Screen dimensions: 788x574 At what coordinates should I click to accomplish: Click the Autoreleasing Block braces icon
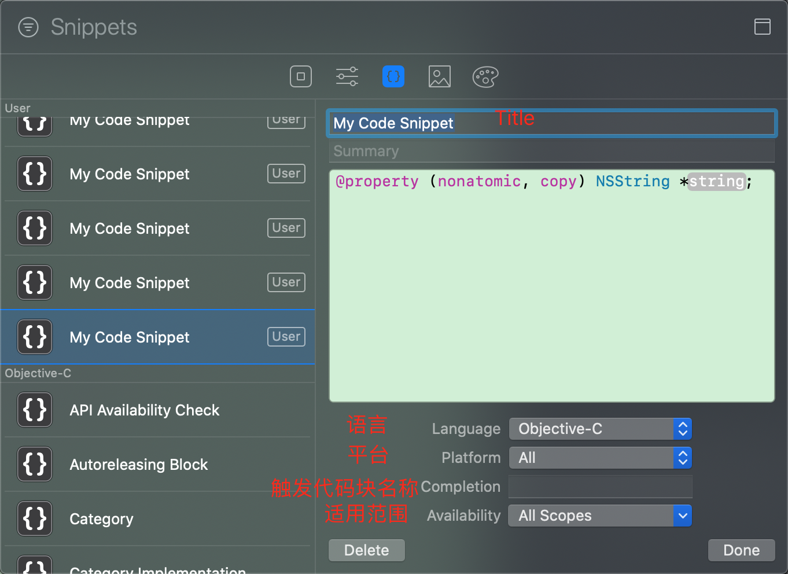[35, 464]
